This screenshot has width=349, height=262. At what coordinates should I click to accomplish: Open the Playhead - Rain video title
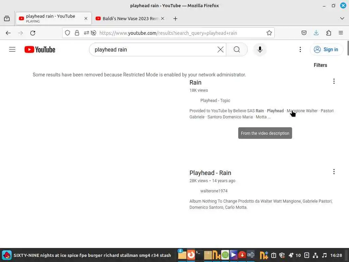click(210, 173)
